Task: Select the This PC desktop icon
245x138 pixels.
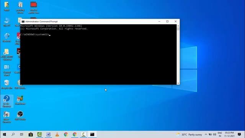Action: click(x=7, y=22)
